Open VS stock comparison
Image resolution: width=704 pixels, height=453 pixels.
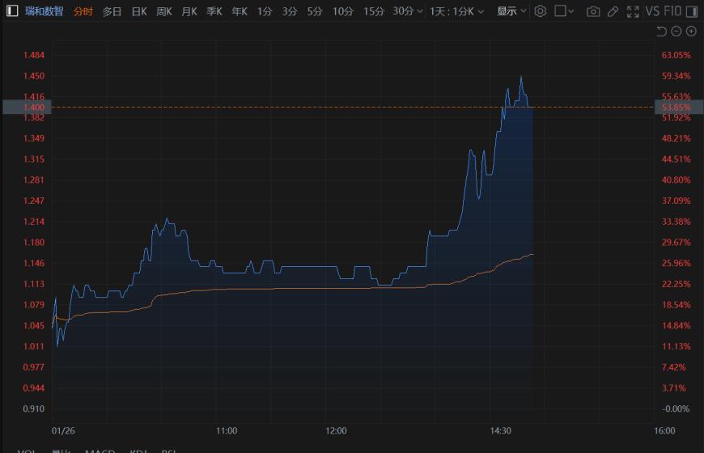652,11
